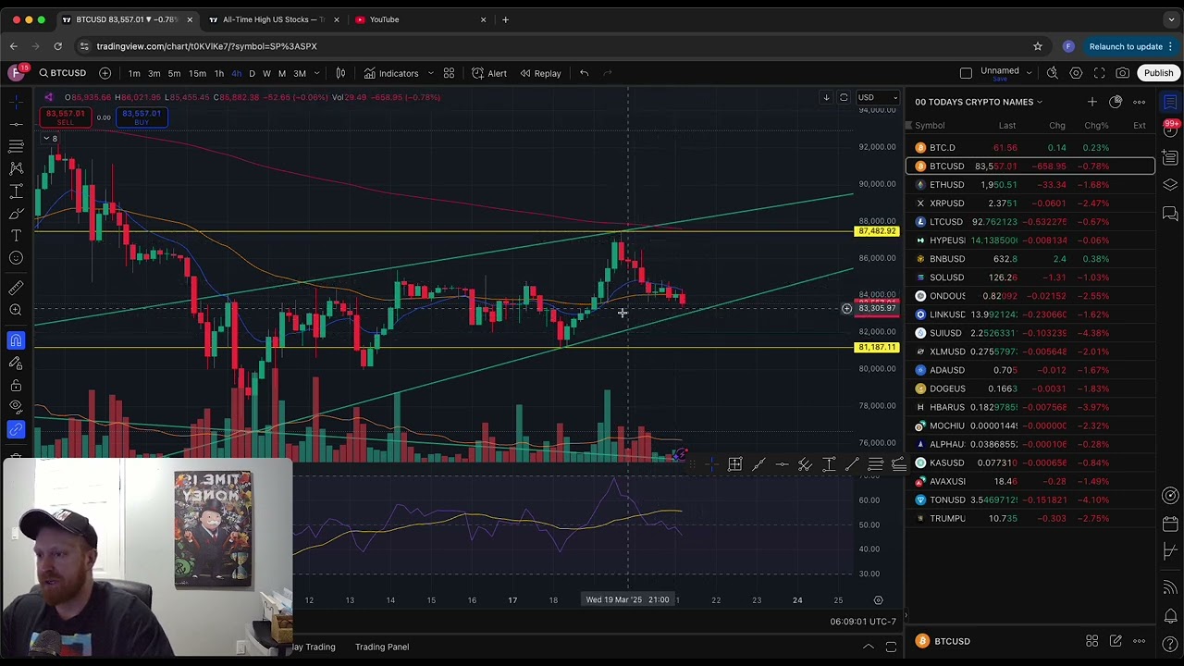The height and width of the screenshot is (666, 1184).
Task: Open news feed broadcast icon
Action: 1170,586
